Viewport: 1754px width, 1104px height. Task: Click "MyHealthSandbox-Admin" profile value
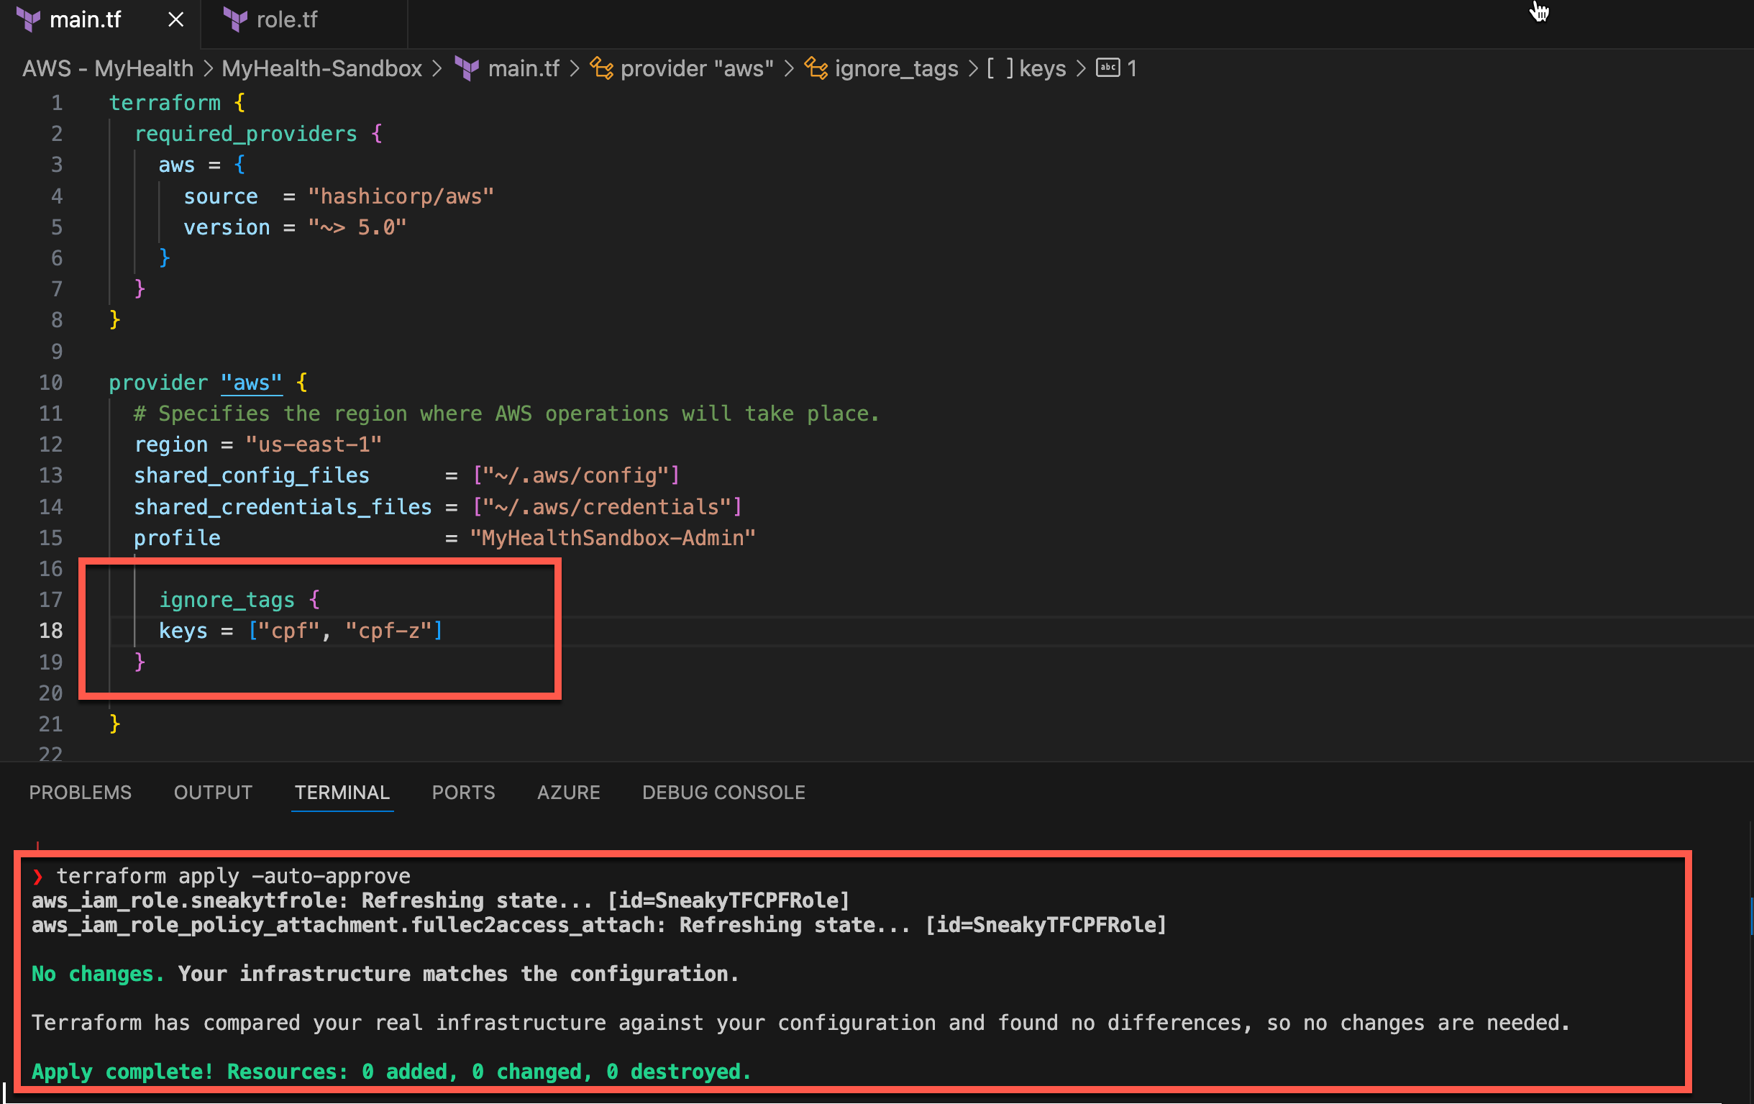coord(613,538)
